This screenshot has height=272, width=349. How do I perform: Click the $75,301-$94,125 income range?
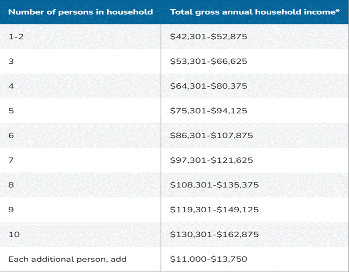point(209,111)
